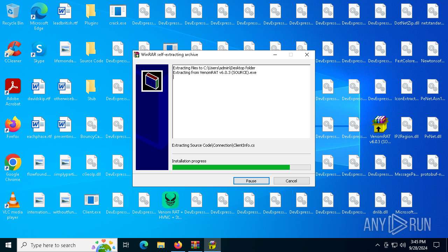Pause the extraction in the WinRAR dialog
448x252 pixels.
click(x=251, y=181)
